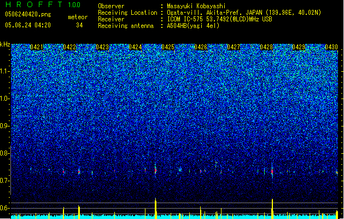The image size is (344, 219).
Task: Click the 0.8 kHz axis label
Action: (4, 153)
